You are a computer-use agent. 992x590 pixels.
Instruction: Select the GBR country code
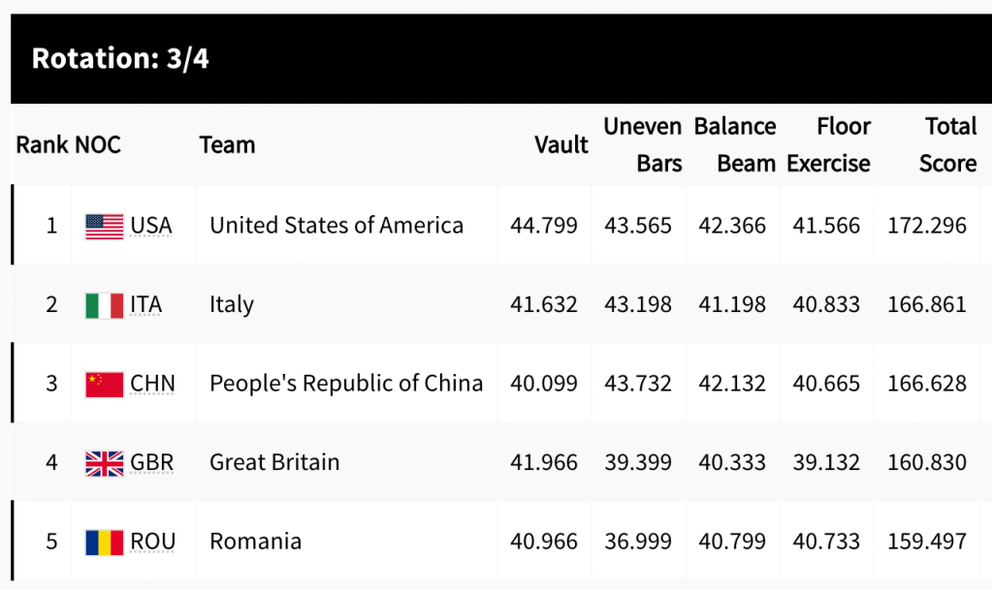pyautogui.click(x=152, y=462)
